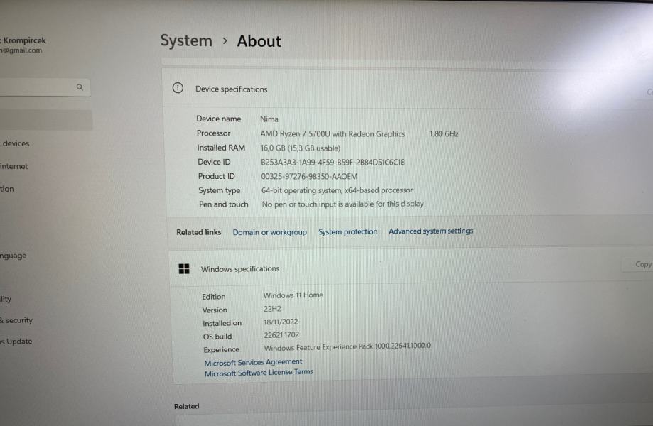The height and width of the screenshot is (426, 653).
Task: Click the Related section heading at bottom
Action: pyautogui.click(x=187, y=406)
